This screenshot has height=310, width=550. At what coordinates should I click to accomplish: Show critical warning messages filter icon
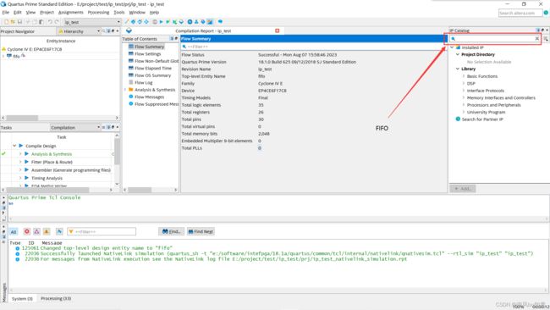[x=36, y=231]
